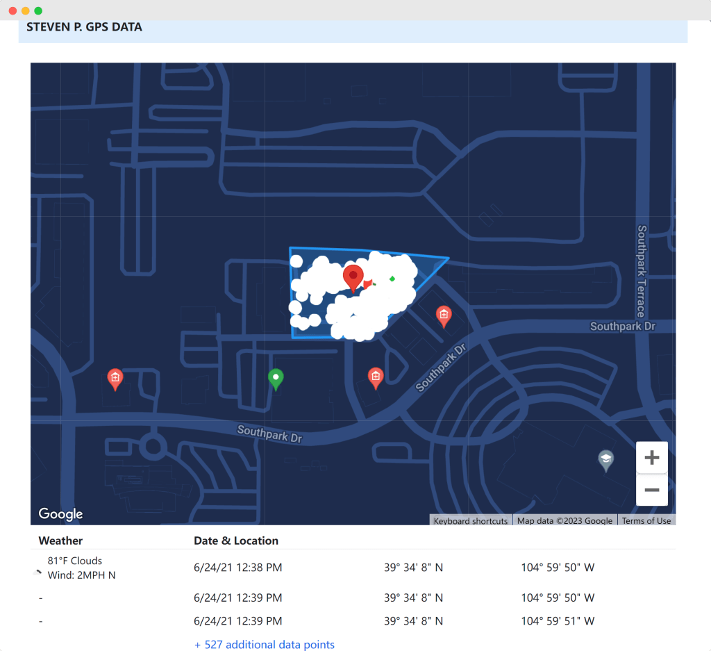
Task: Select the Weather column header
Action: pyautogui.click(x=60, y=540)
